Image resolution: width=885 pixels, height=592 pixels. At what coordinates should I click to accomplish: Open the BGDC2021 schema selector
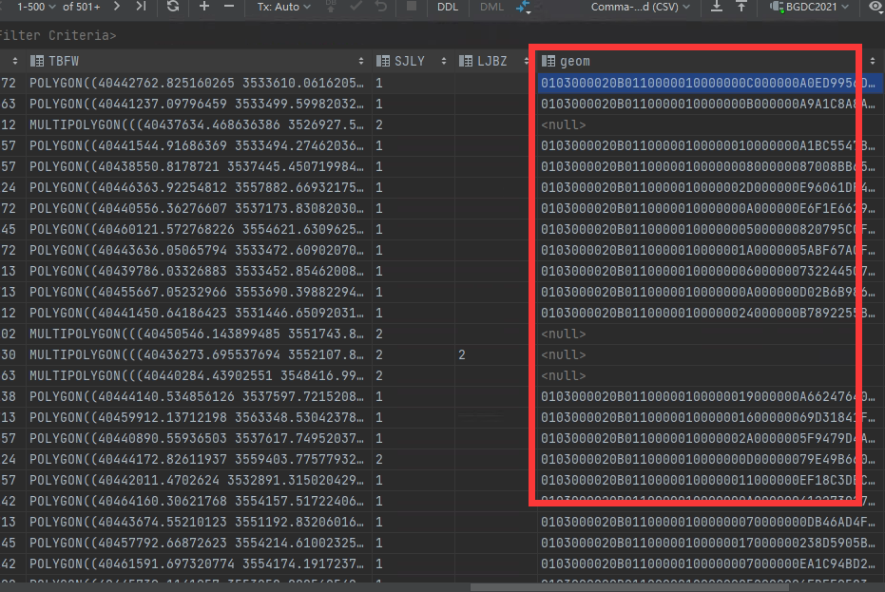click(x=809, y=7)
